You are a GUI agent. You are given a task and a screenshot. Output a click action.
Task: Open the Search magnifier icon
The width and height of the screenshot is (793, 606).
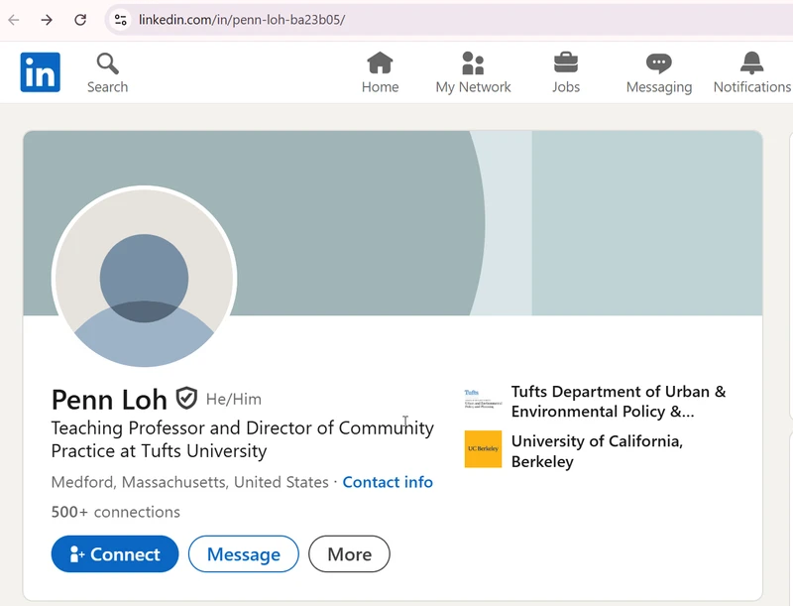107,63
